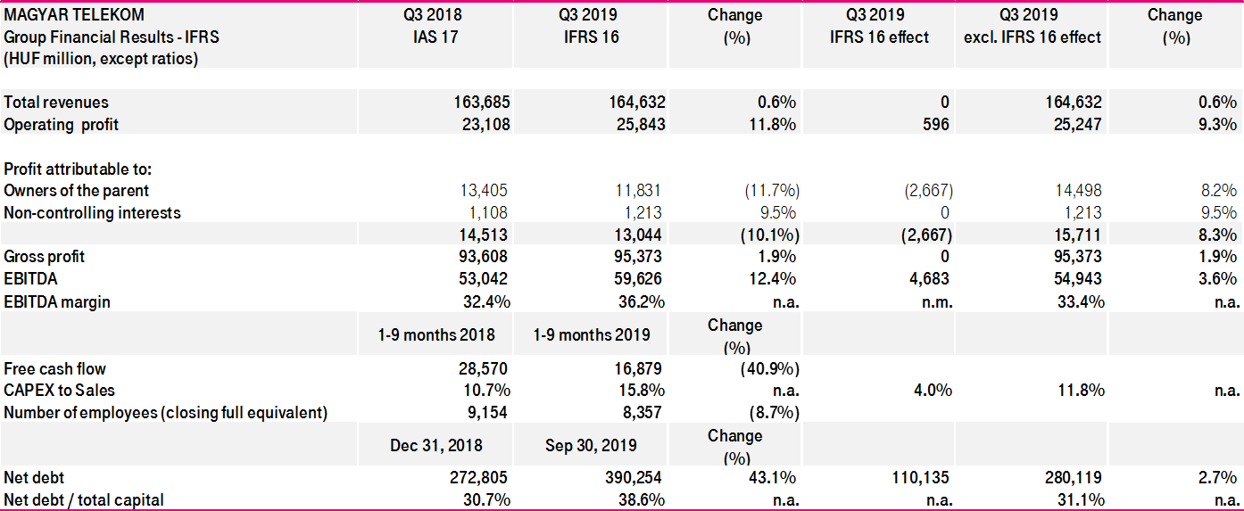The height and width of the screenshot is (511, 1244).
Task: Click the MAGYAR TELEKOM title cell
Action: point(74,15)
